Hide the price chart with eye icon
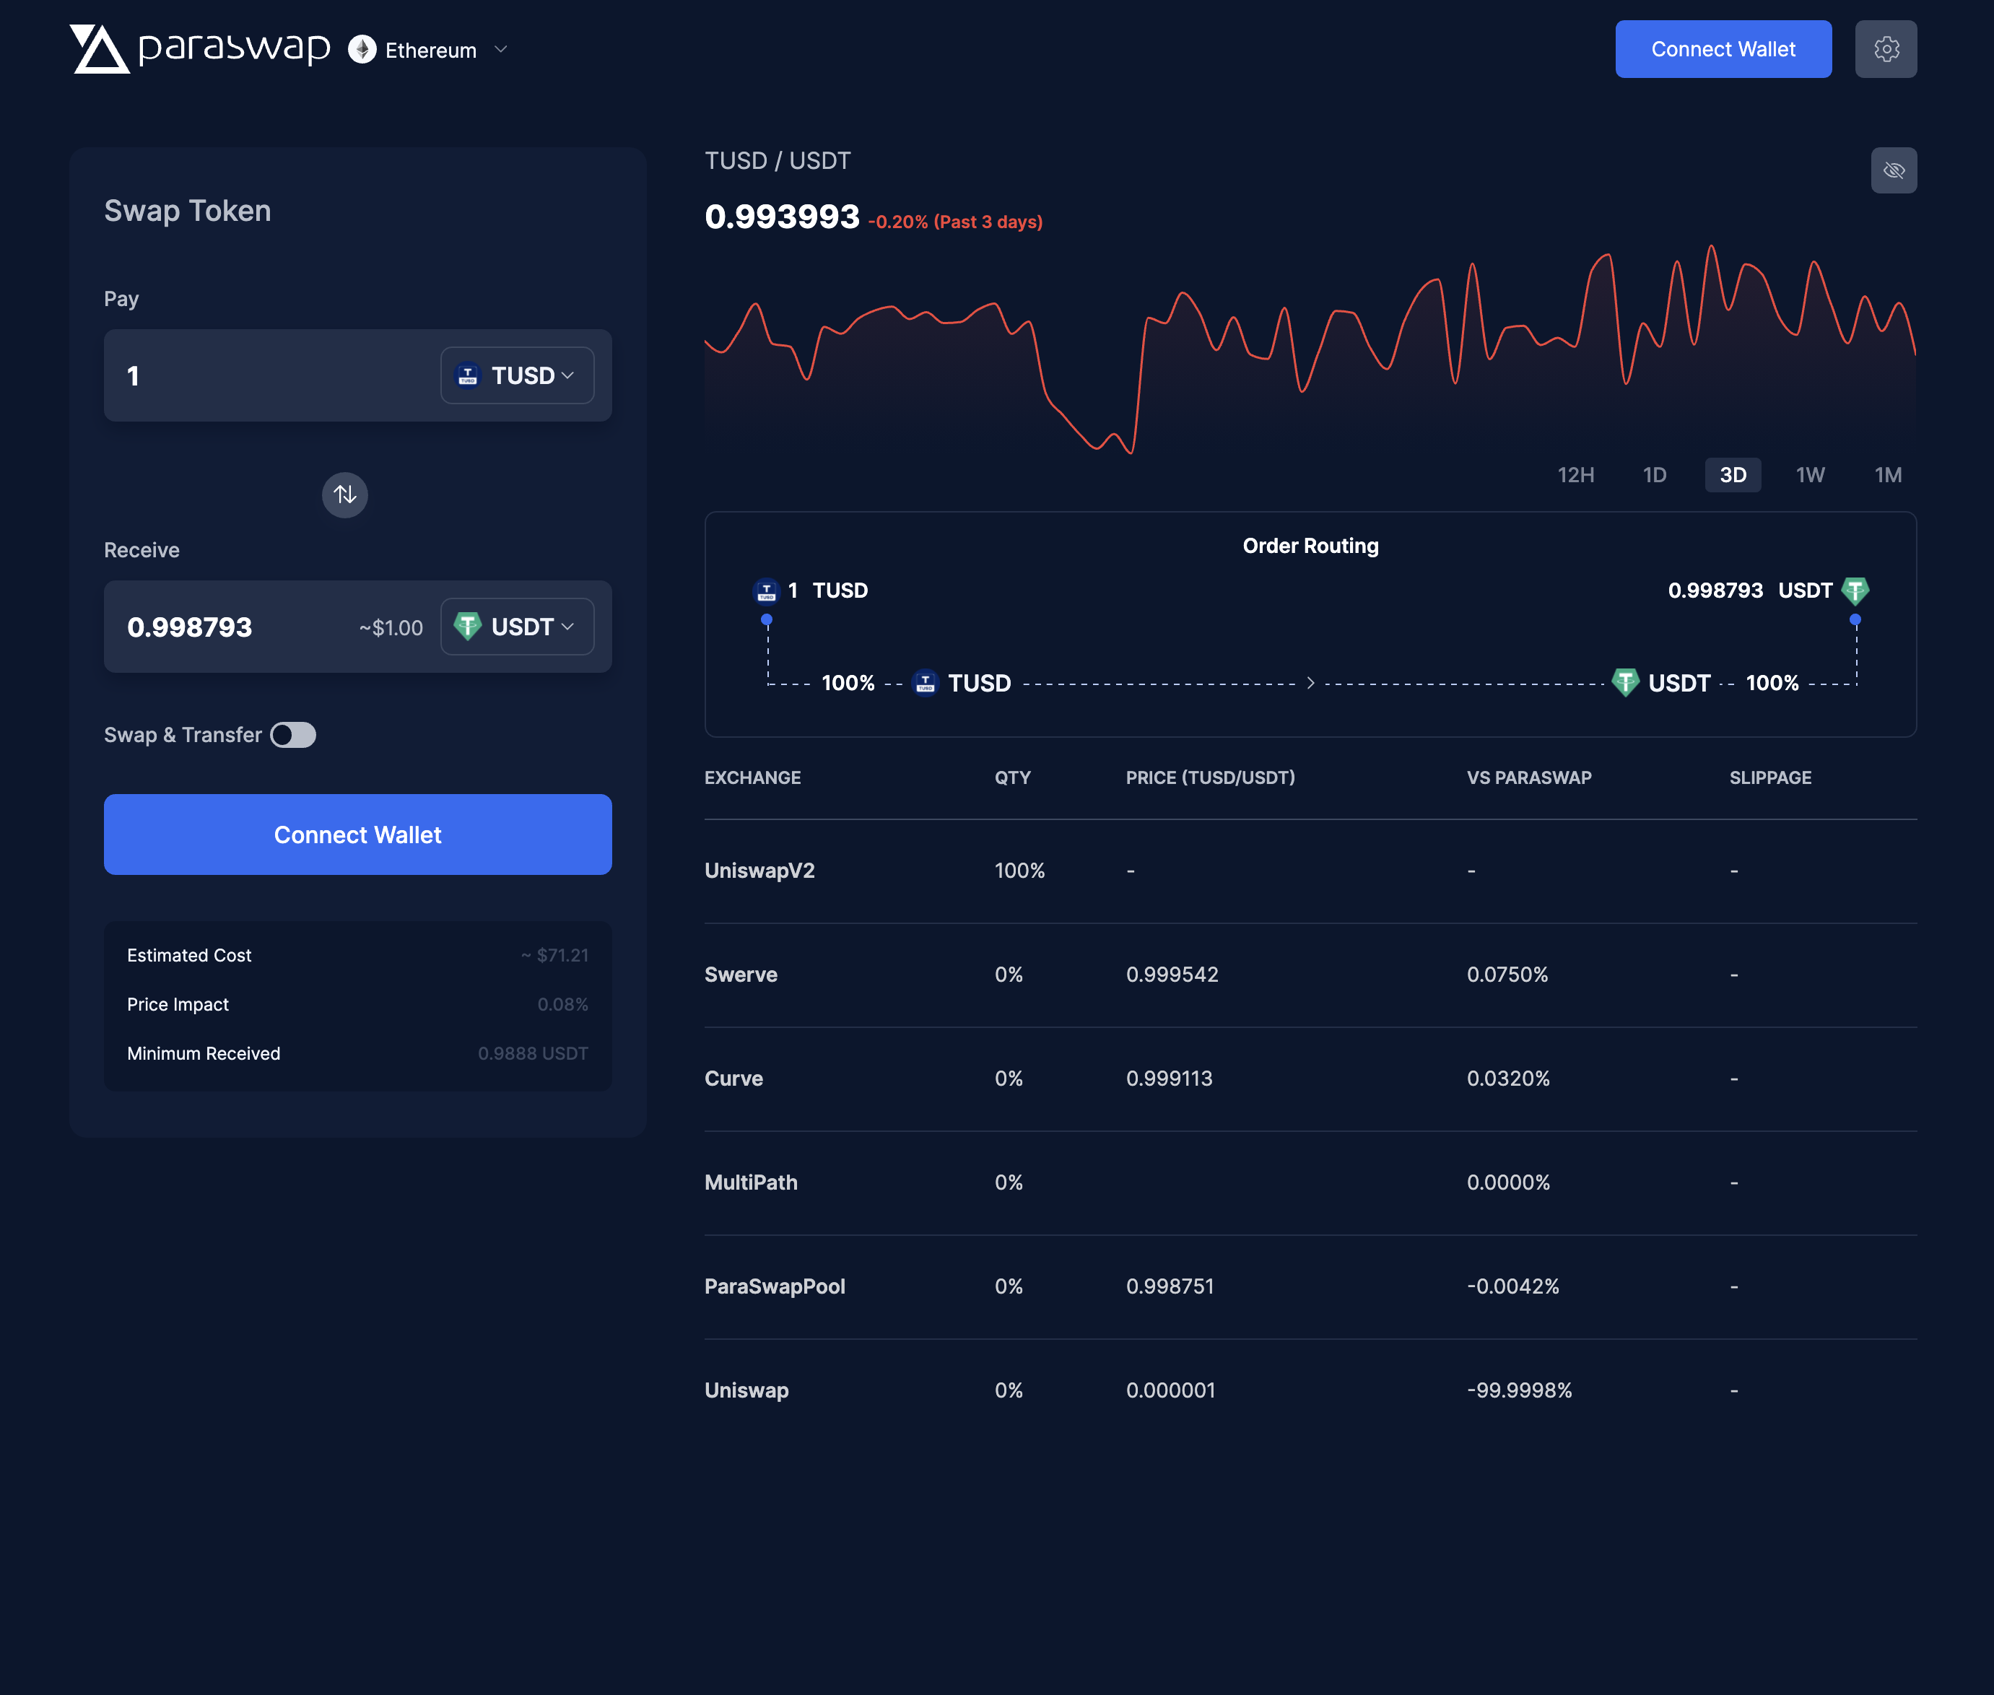 pos(1893,170)
